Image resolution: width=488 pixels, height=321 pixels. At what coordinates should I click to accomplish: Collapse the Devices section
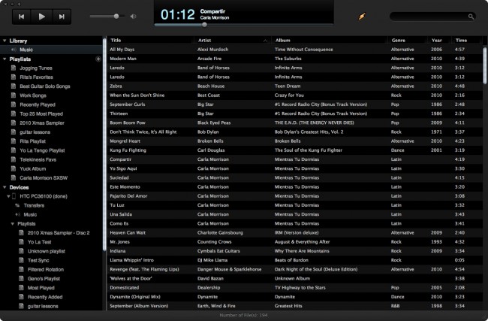point(4,187)
